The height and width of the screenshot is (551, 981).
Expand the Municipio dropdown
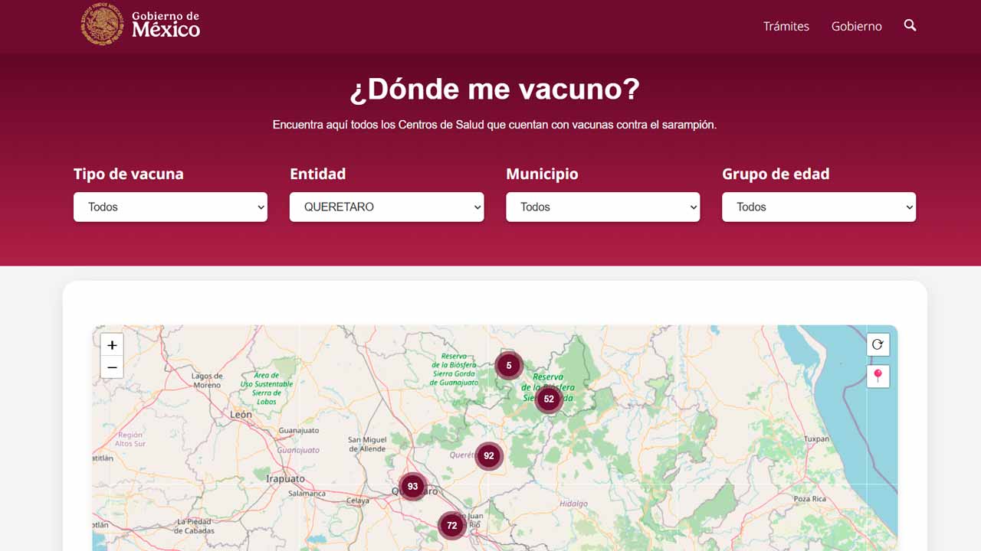[602, 207]
